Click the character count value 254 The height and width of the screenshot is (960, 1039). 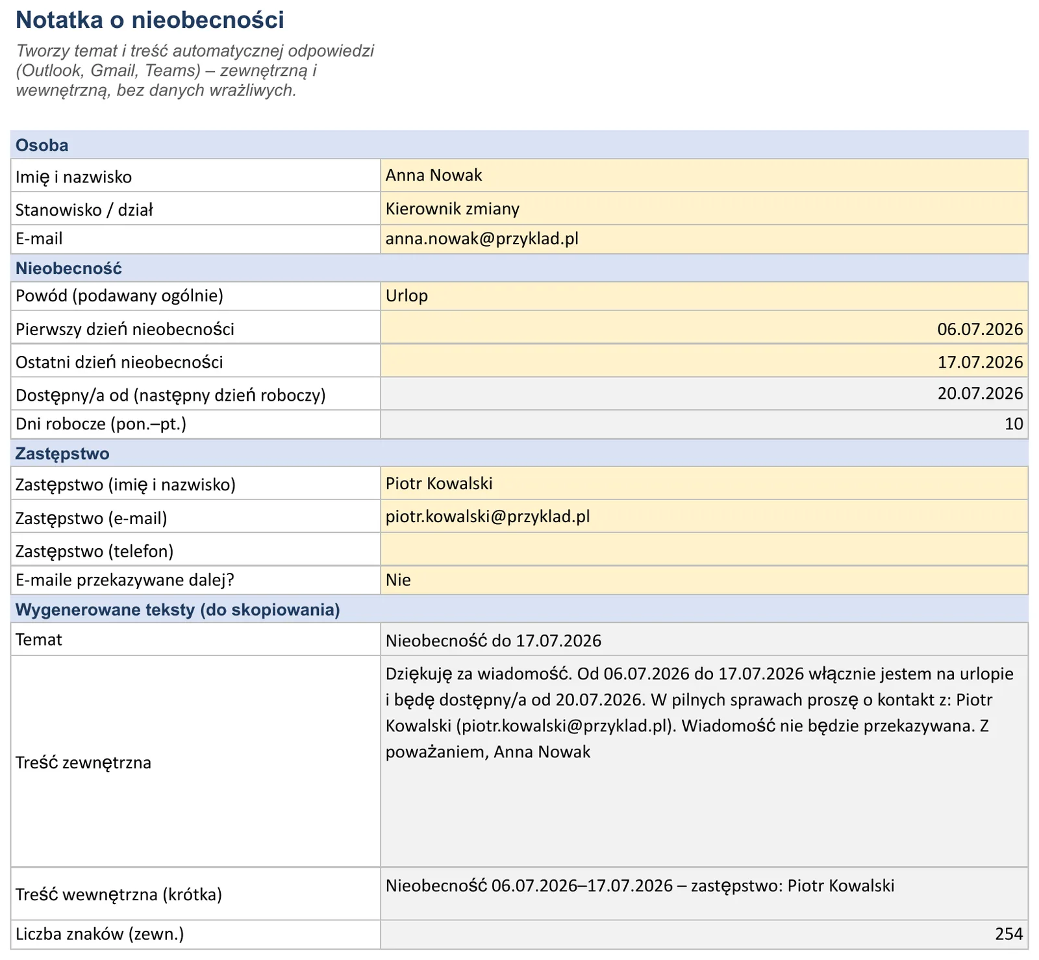[1008, 934]
